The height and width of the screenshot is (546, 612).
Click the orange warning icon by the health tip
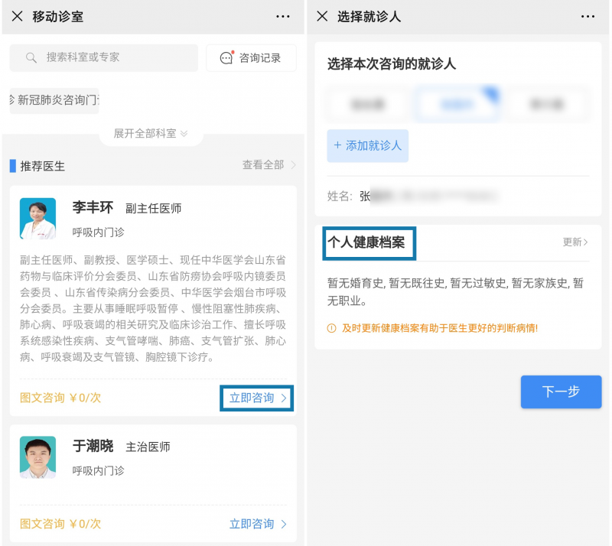pos(331,328)
